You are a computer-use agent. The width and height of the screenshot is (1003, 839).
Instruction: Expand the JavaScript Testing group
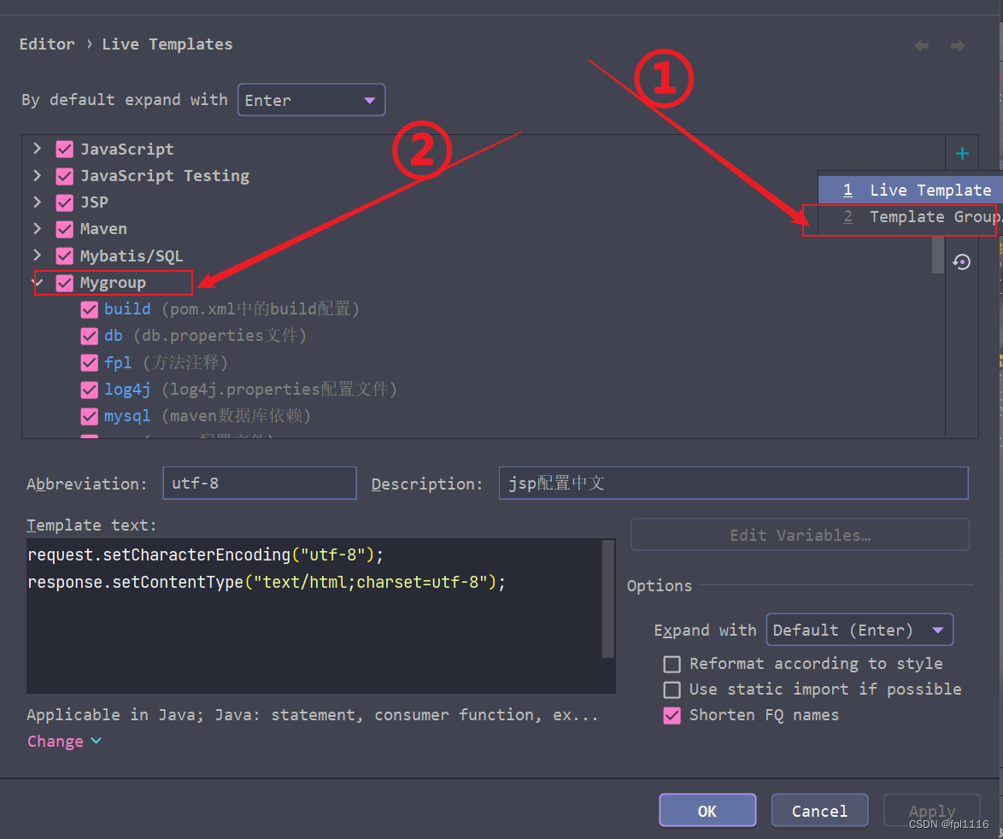click(x=37, y=175)
